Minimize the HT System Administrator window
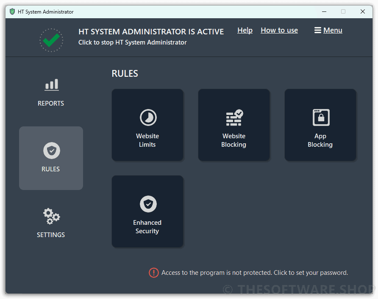 pyautogui.click(x=324, y=11)
